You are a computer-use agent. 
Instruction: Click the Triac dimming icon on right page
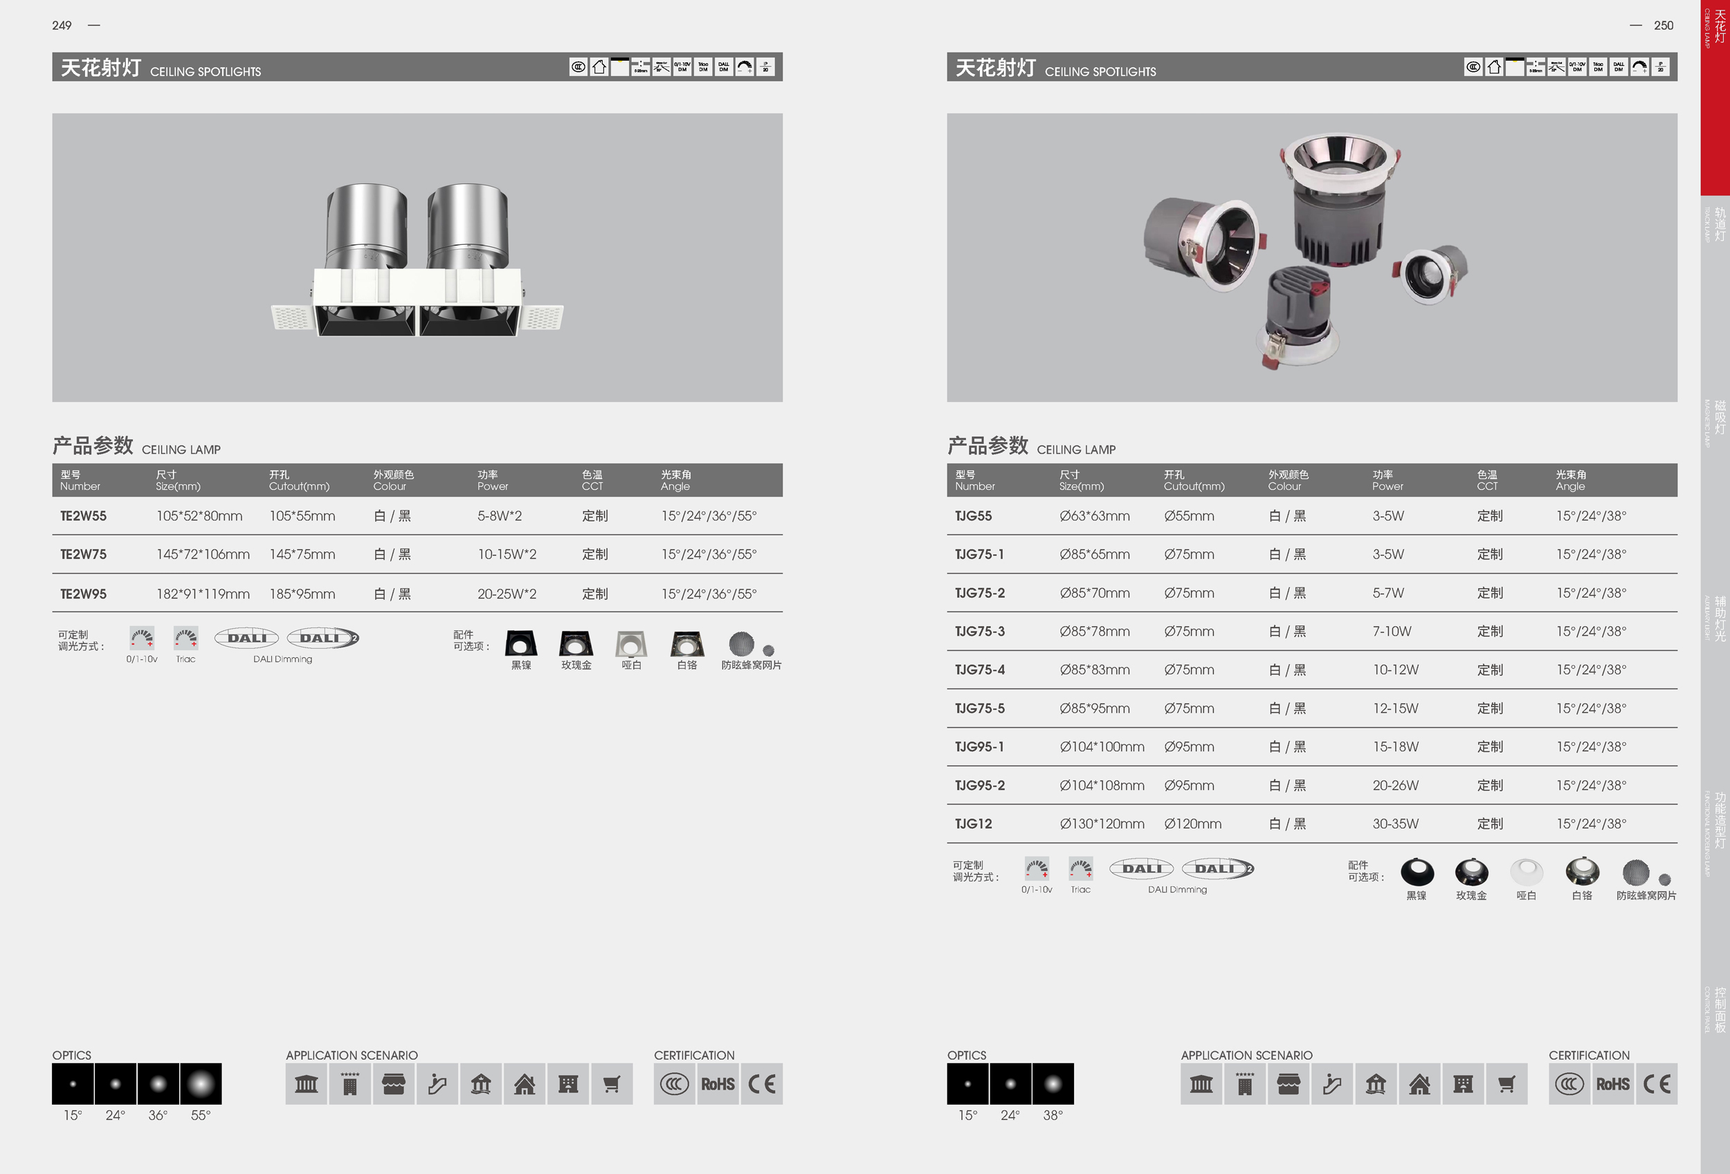(x=1080, y=869)
